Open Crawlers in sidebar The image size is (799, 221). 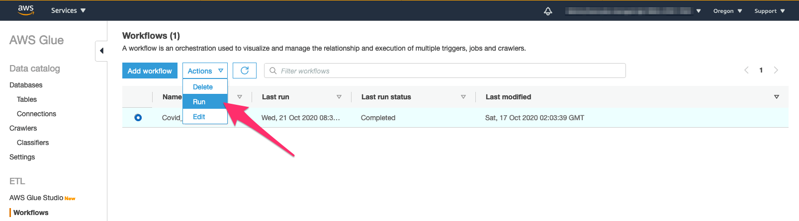coord(23,128)
